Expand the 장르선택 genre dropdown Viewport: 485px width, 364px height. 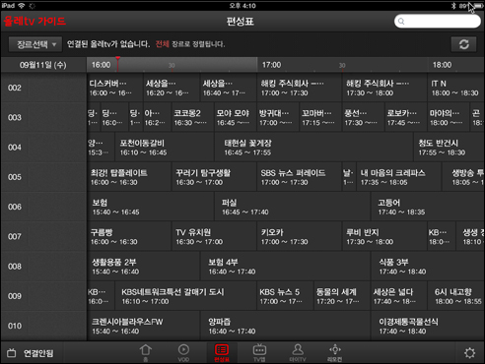coord(35,44)
